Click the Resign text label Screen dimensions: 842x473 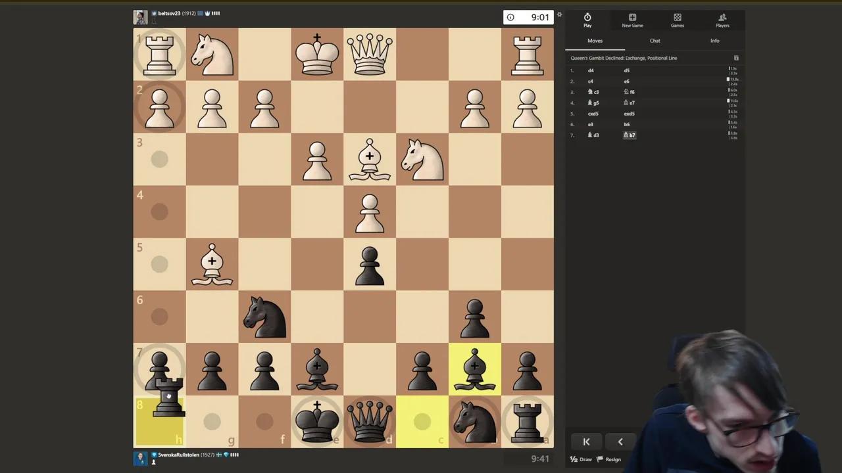point(614,459)
